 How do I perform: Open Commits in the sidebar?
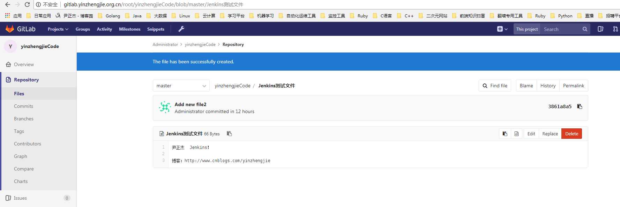pos(23,106)
